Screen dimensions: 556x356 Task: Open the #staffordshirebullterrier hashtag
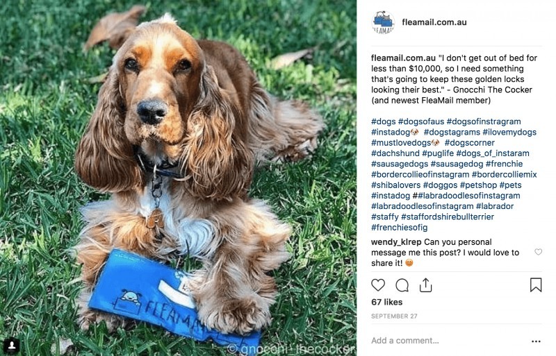pyautogui.click(x=448, y=217)
